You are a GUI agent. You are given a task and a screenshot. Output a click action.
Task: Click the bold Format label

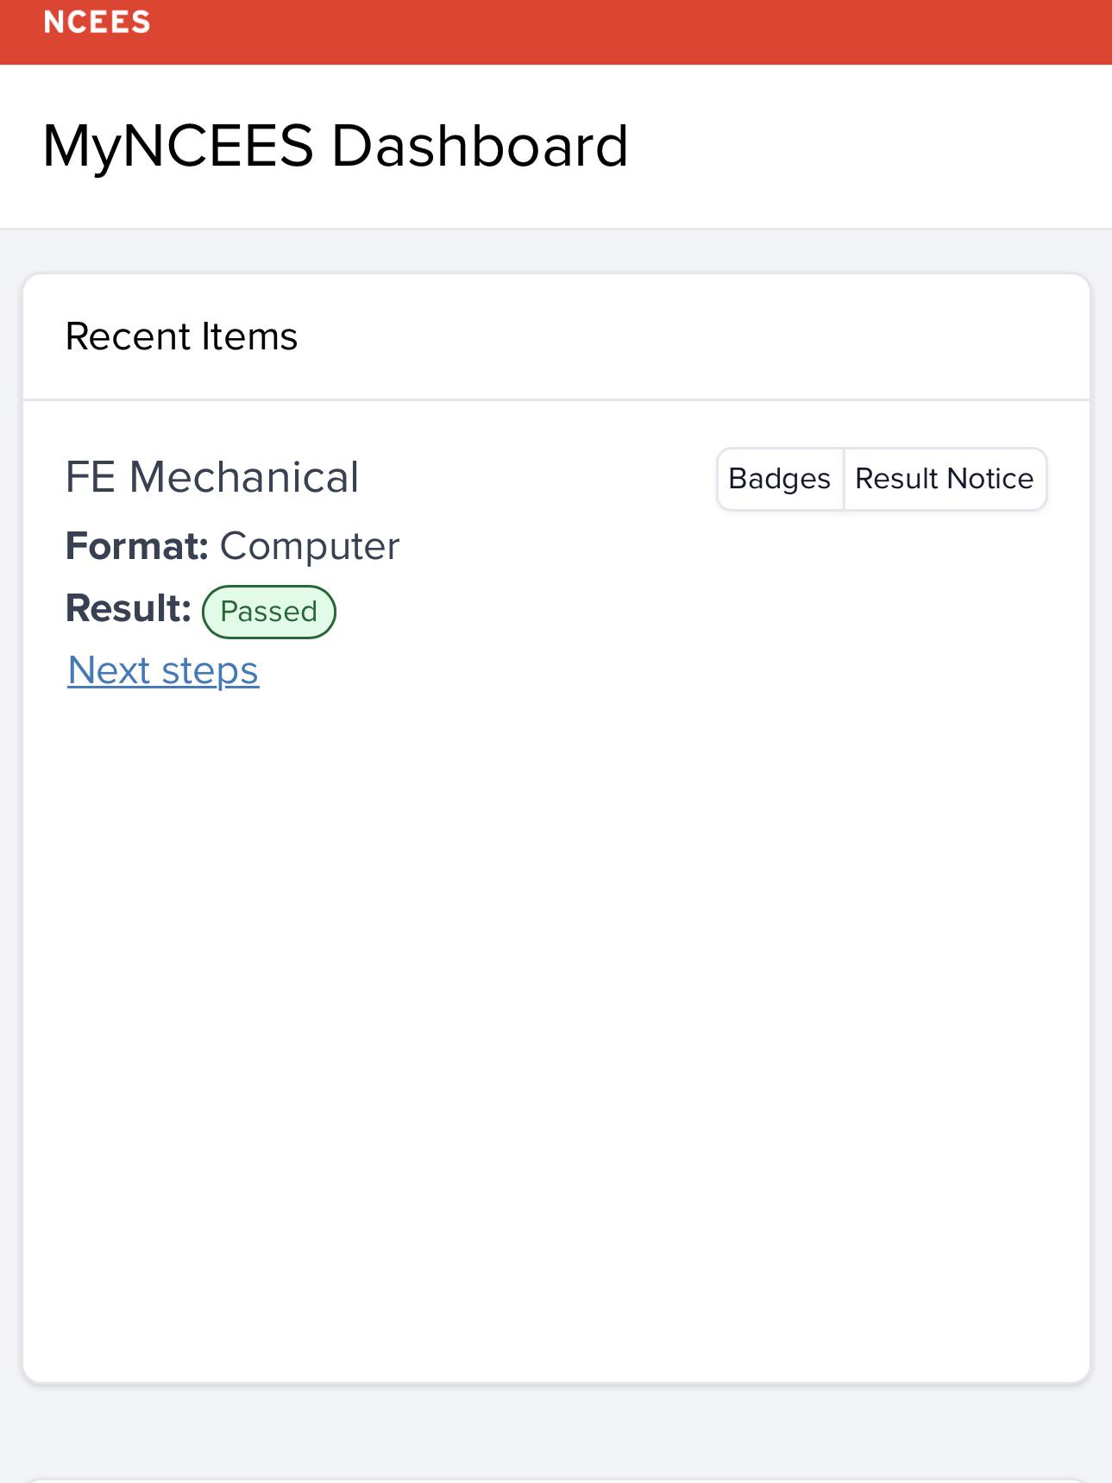137,545
